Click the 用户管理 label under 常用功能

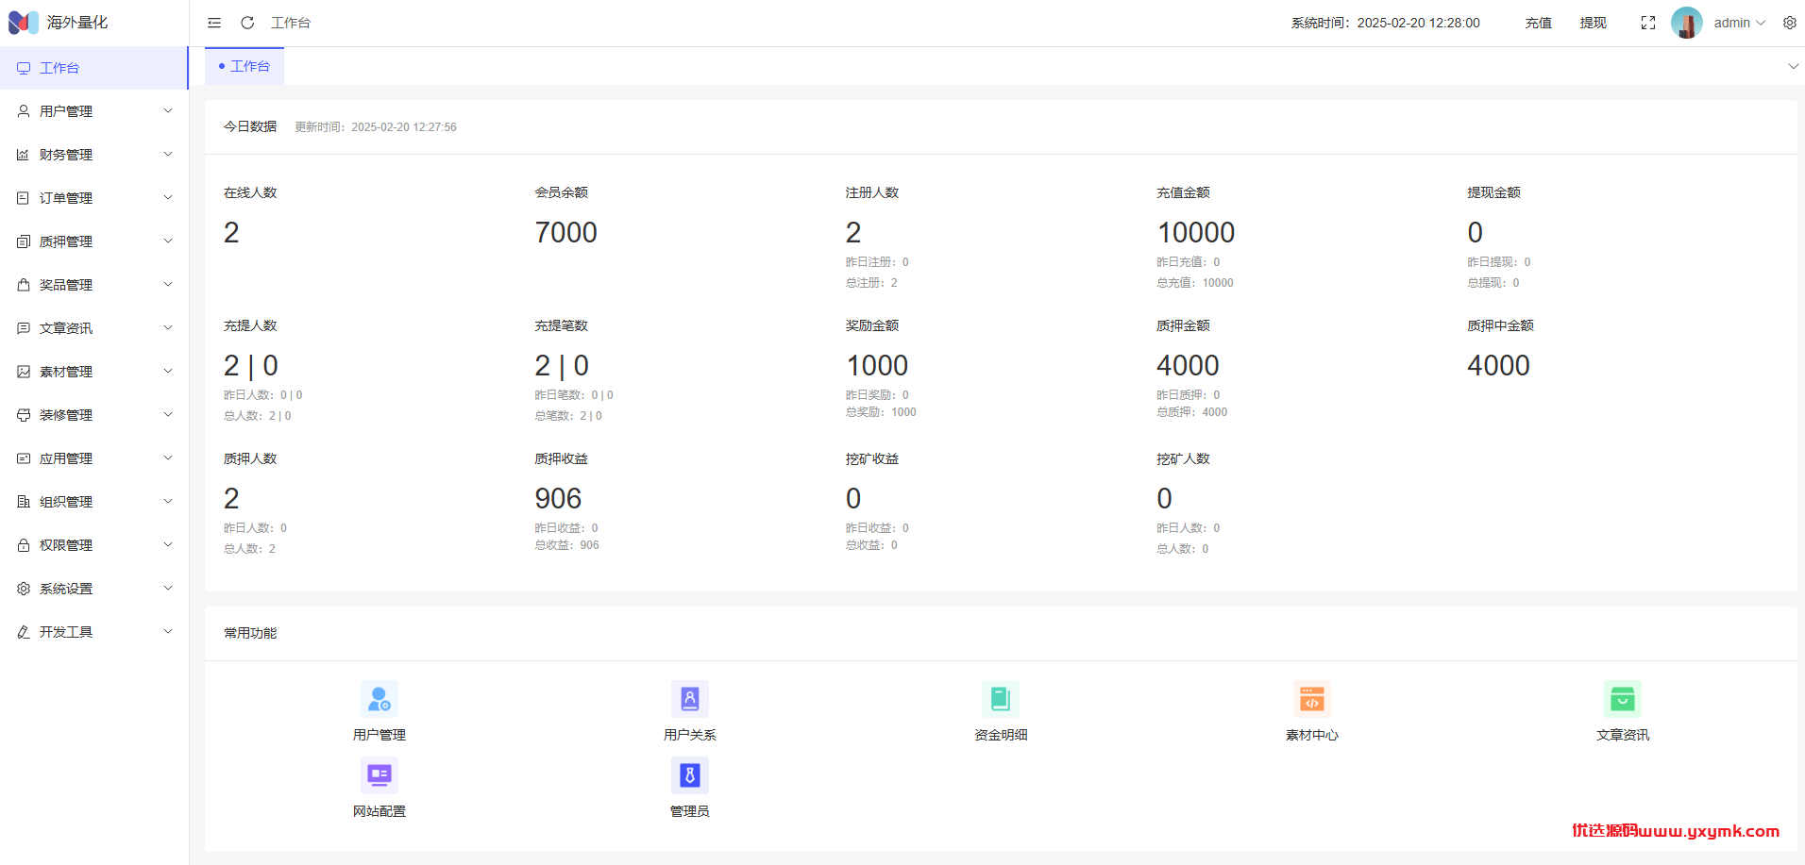click(x=380, y=735)
